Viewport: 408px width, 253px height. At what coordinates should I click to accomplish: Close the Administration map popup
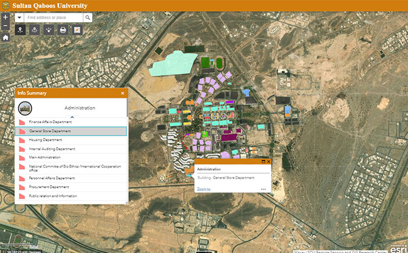coord(269,162)
